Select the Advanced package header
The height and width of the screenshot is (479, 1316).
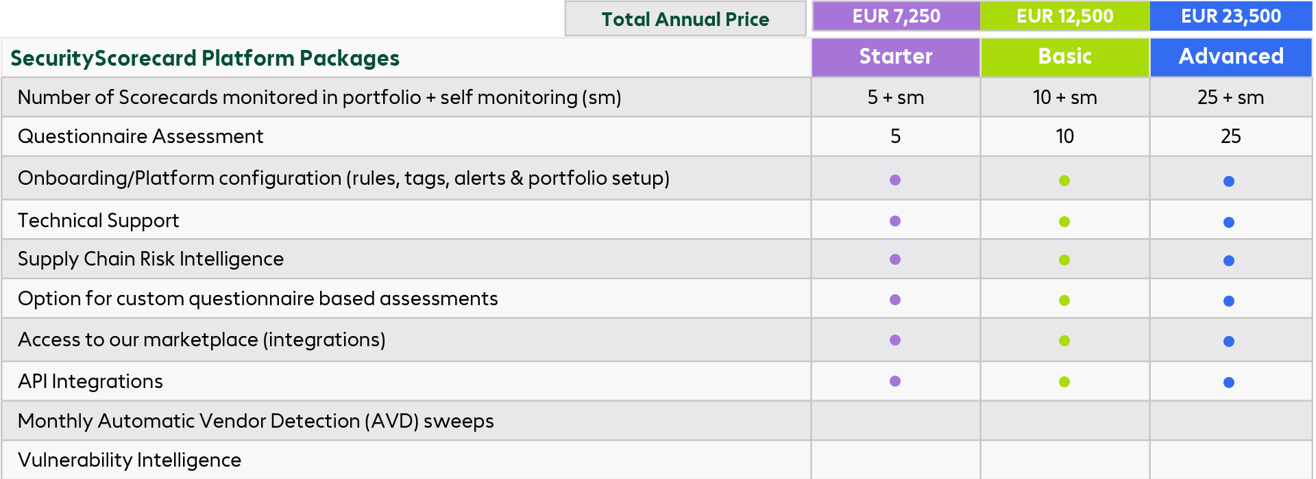tap(1231, 57)
